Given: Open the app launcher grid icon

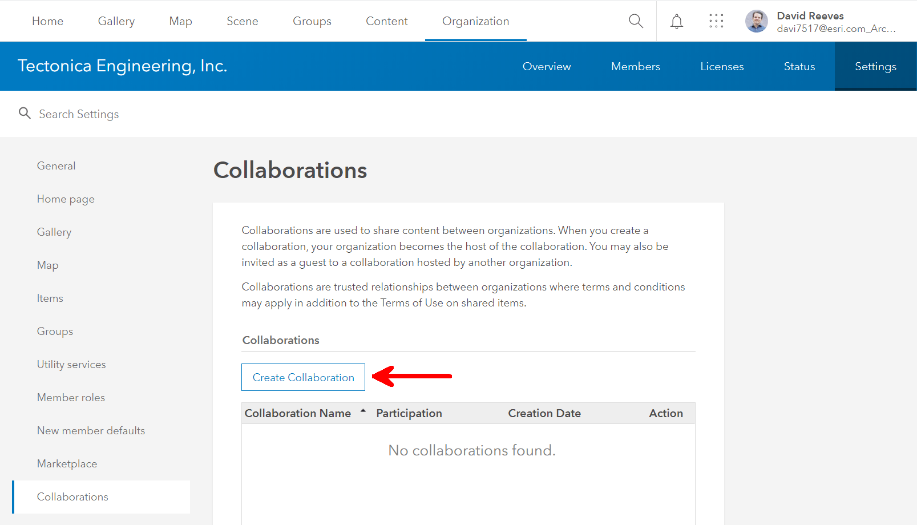Looking at the screenshot, I should coord(716,21).
